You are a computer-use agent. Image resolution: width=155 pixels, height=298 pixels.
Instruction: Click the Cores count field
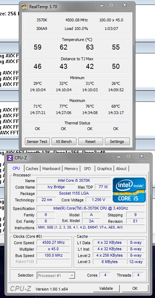point(105,275)
